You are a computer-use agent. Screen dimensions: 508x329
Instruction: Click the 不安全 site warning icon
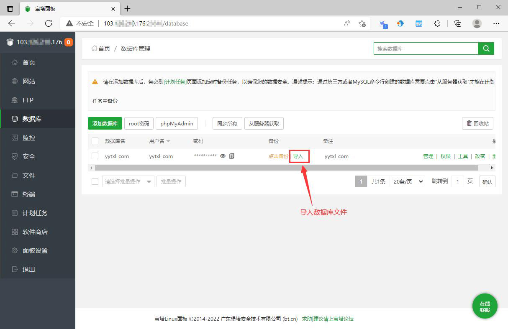(x=69, y=23)
